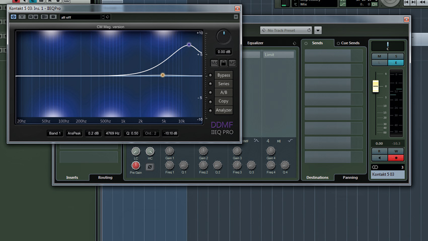Click the Limit slot in channel strip

278,54
